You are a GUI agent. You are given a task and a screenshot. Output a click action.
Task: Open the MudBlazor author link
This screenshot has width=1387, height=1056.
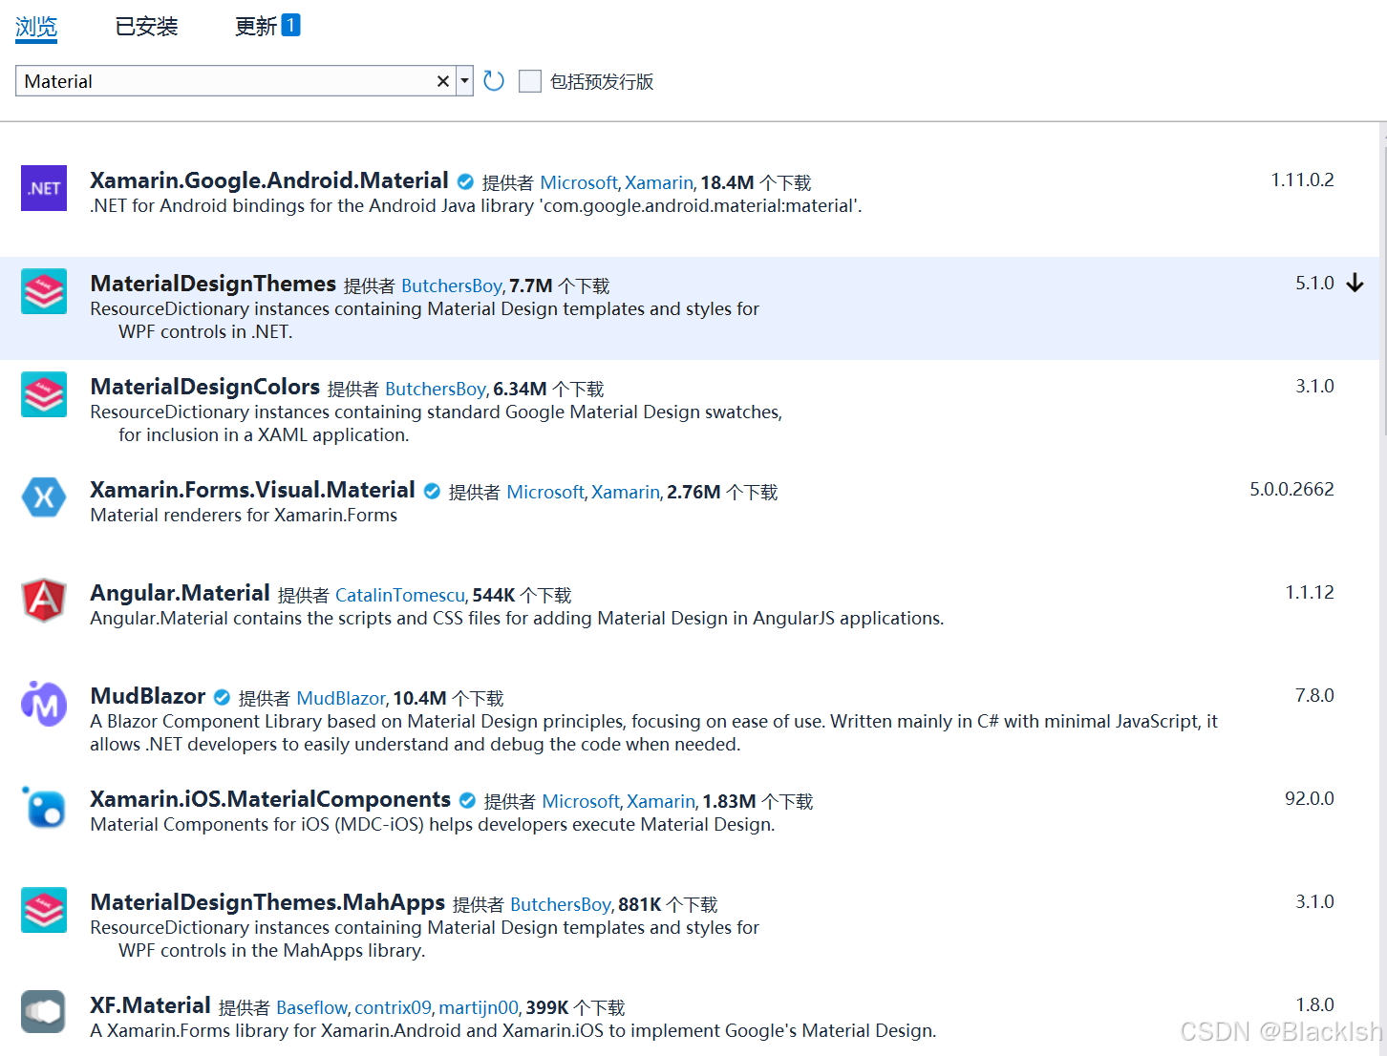pos(341,698)
